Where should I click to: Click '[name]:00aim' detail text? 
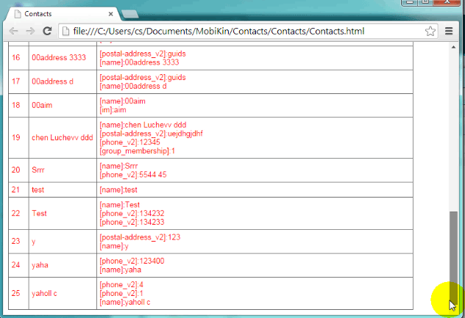point(122,101)
